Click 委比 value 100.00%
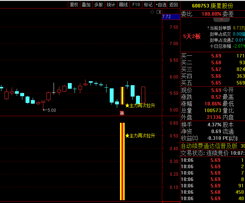 coord(212,14)
